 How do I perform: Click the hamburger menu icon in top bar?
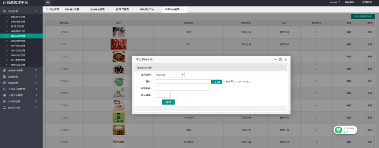48,3
